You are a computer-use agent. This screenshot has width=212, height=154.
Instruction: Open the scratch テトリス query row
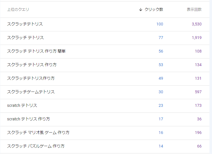pos(22,106)
